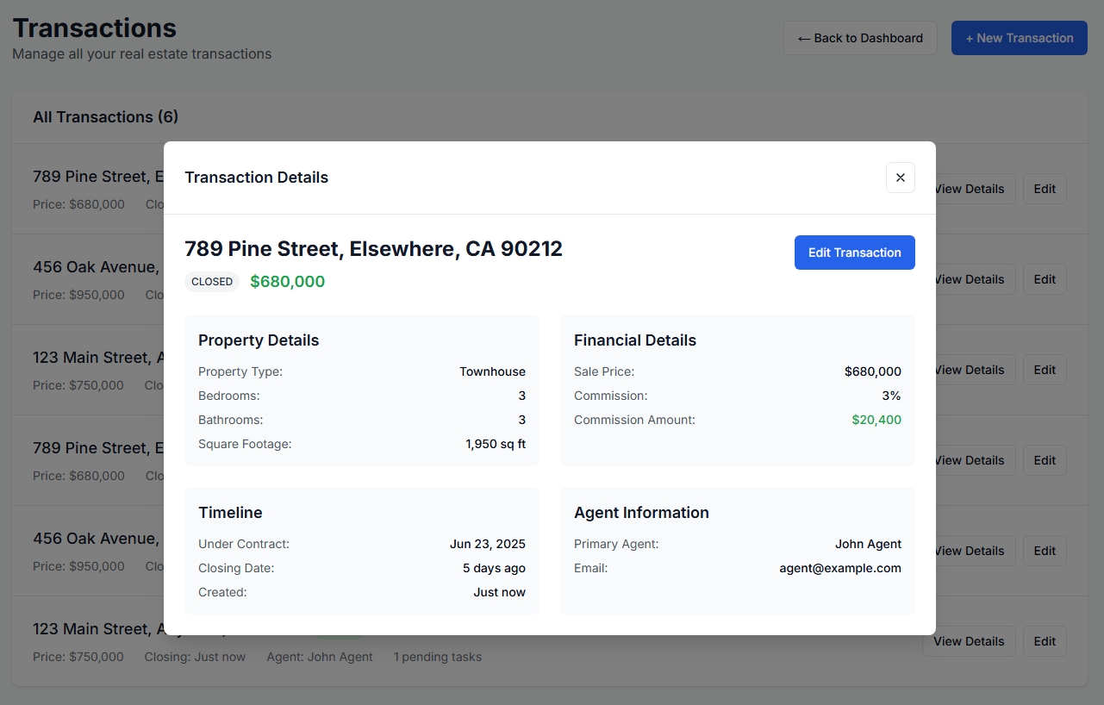
Task: Click the Townhouse property type value
Action: point(492,371)
